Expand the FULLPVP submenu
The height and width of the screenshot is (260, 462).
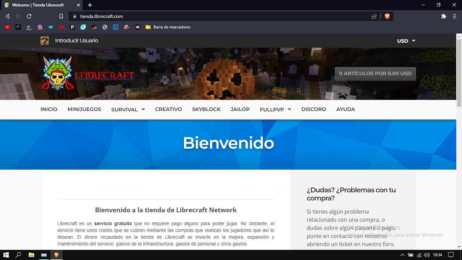276,109
